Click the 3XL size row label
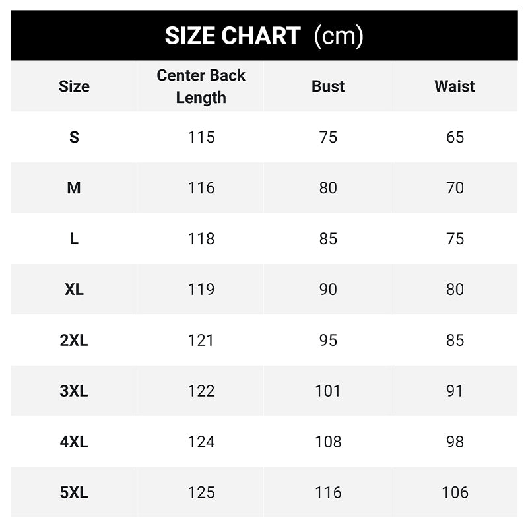 74,391
